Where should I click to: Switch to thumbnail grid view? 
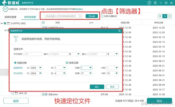[160, 16]
